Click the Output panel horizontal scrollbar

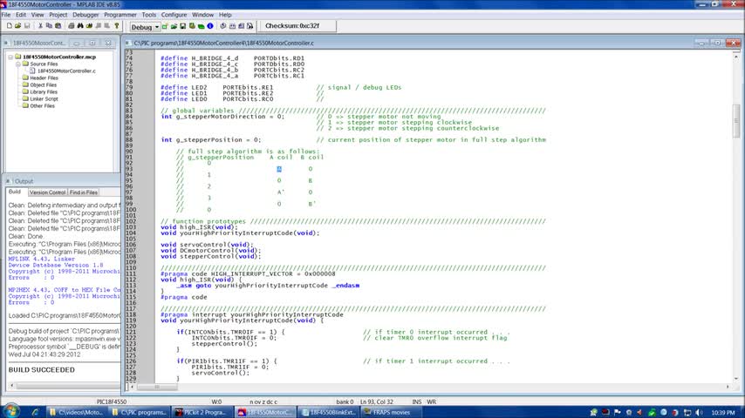coord(65,386)
